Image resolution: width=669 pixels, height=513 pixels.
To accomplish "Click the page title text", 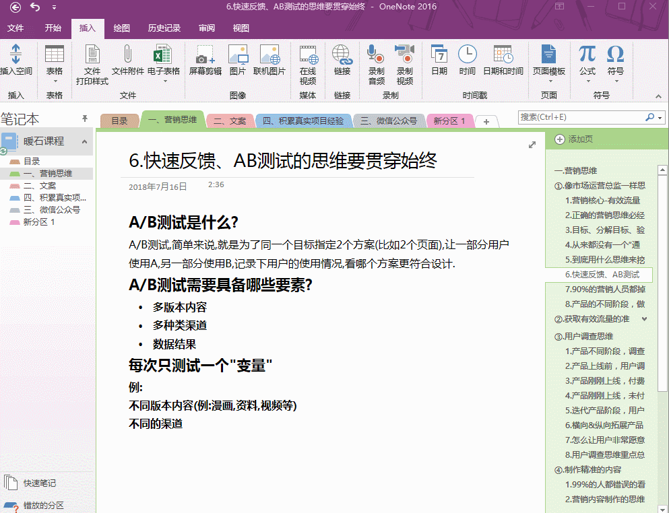I will tap(283, 161).
